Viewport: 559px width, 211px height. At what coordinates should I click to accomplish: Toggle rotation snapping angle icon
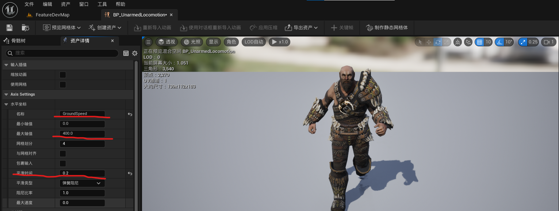point(499,42)
